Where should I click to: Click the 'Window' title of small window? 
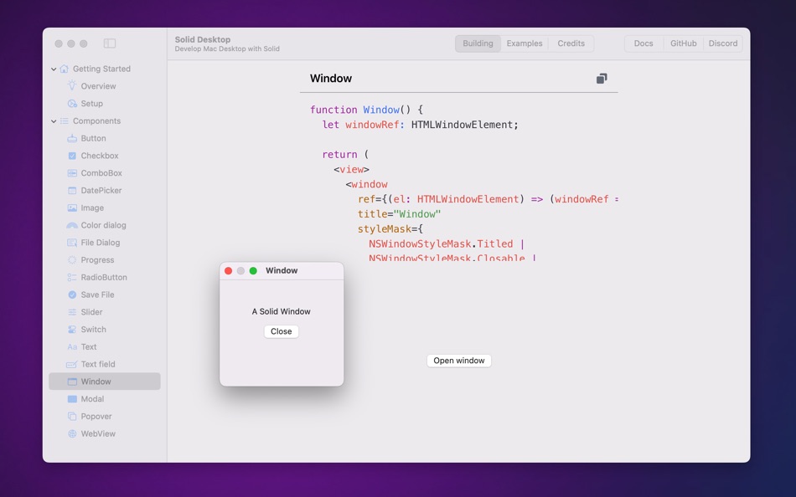point(282,271)
